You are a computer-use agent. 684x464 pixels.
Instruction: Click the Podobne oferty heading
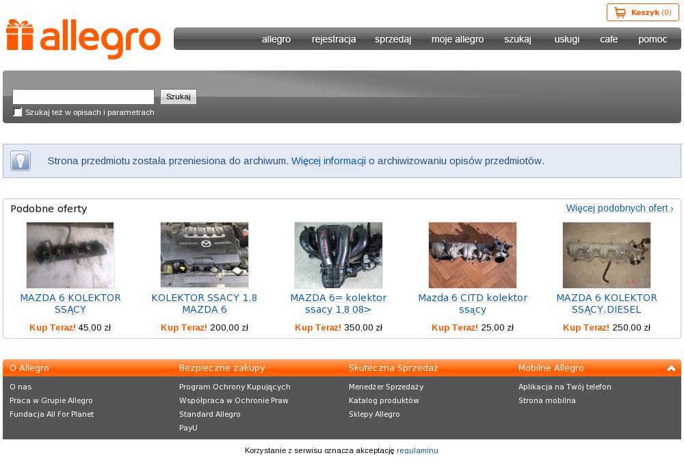click(49, 209)
